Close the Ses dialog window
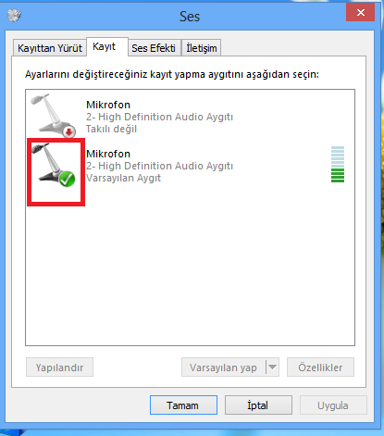The height and width of the screenshot is (436, 384). (x=360, y=13)
